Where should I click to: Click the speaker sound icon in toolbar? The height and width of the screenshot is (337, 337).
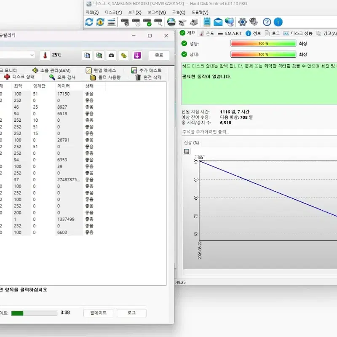254,22
